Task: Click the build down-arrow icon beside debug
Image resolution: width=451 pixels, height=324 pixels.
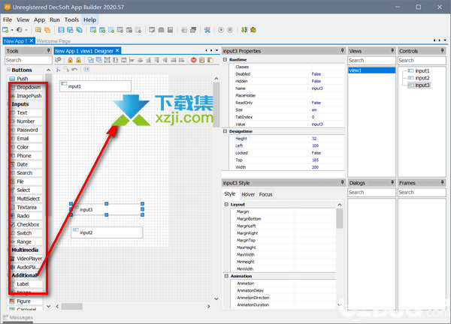Action: pos(244,30)
